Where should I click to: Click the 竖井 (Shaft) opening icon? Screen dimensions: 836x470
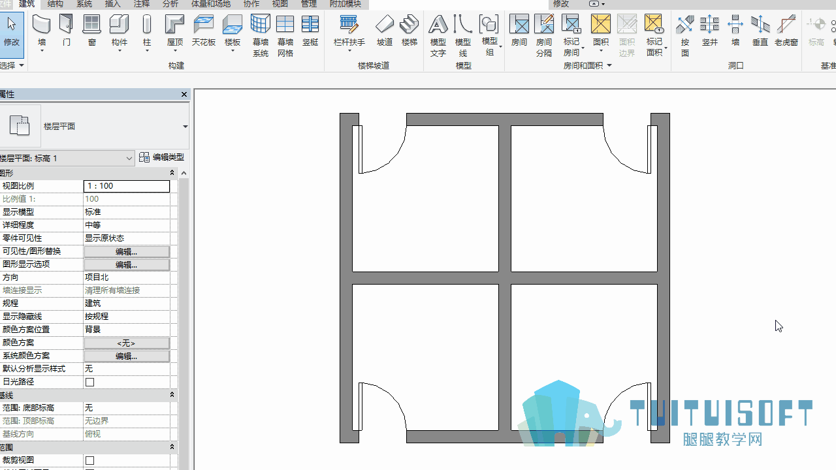click(x=710, y=25)
